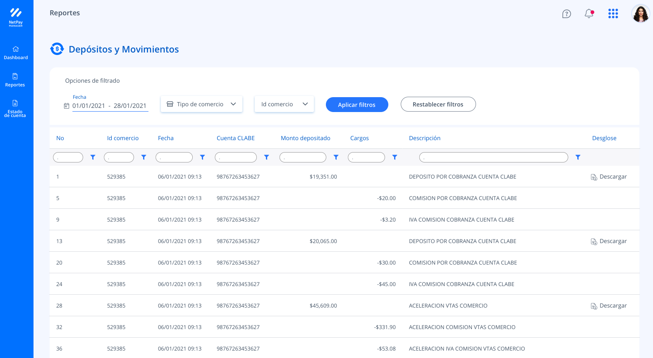Apply filters with Aplicar filtros

pos(357,105)
